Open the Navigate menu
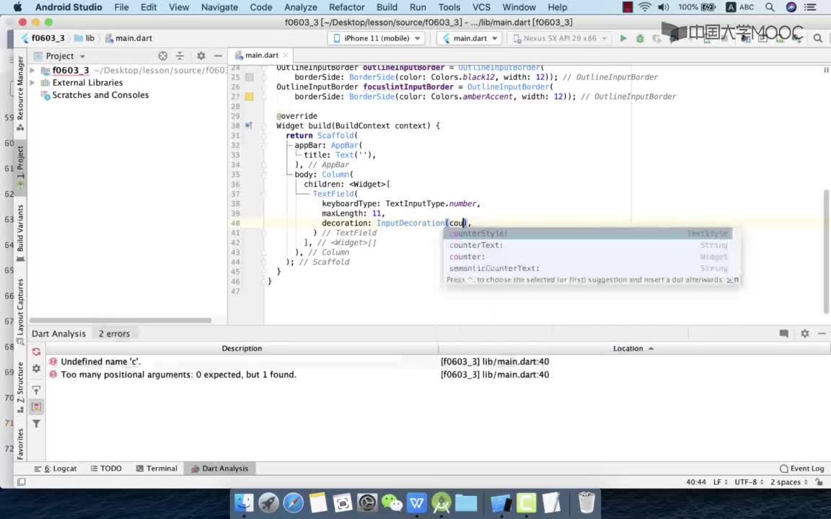 point(219,7)
